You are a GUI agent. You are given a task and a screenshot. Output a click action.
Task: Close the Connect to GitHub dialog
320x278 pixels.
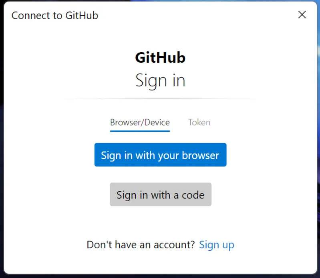pos(302,15)
